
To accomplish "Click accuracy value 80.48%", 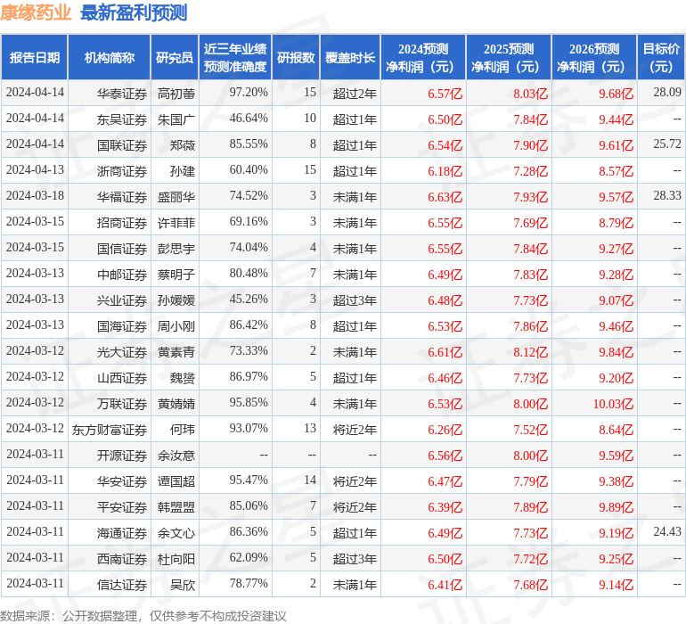I will pyautogui.click(x=249, y=274).
